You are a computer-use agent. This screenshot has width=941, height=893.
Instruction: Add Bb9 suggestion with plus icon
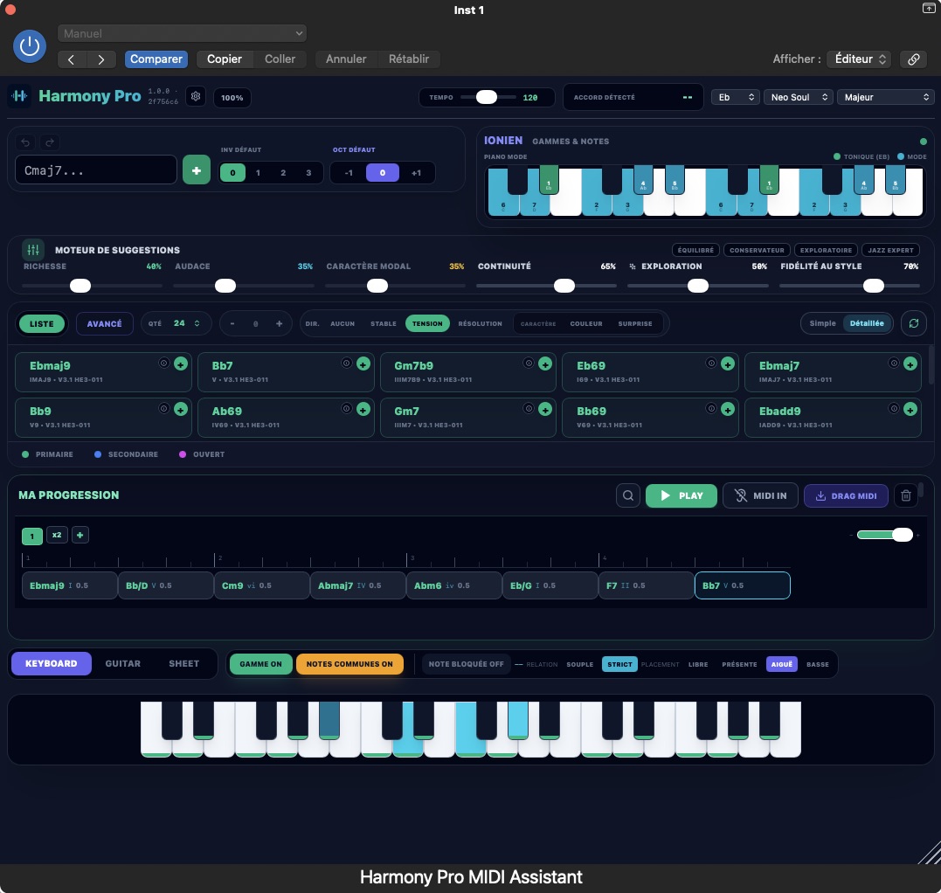tap(181, 409)
